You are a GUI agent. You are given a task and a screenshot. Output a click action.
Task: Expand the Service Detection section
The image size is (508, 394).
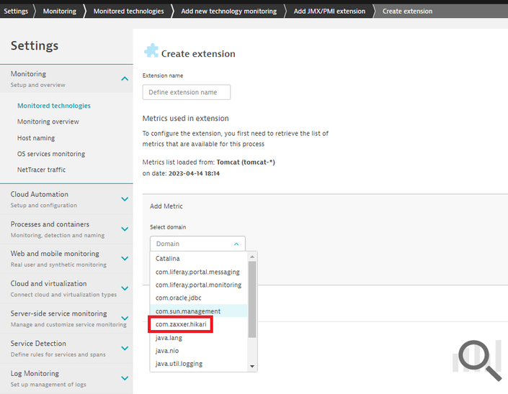(125, 349)
